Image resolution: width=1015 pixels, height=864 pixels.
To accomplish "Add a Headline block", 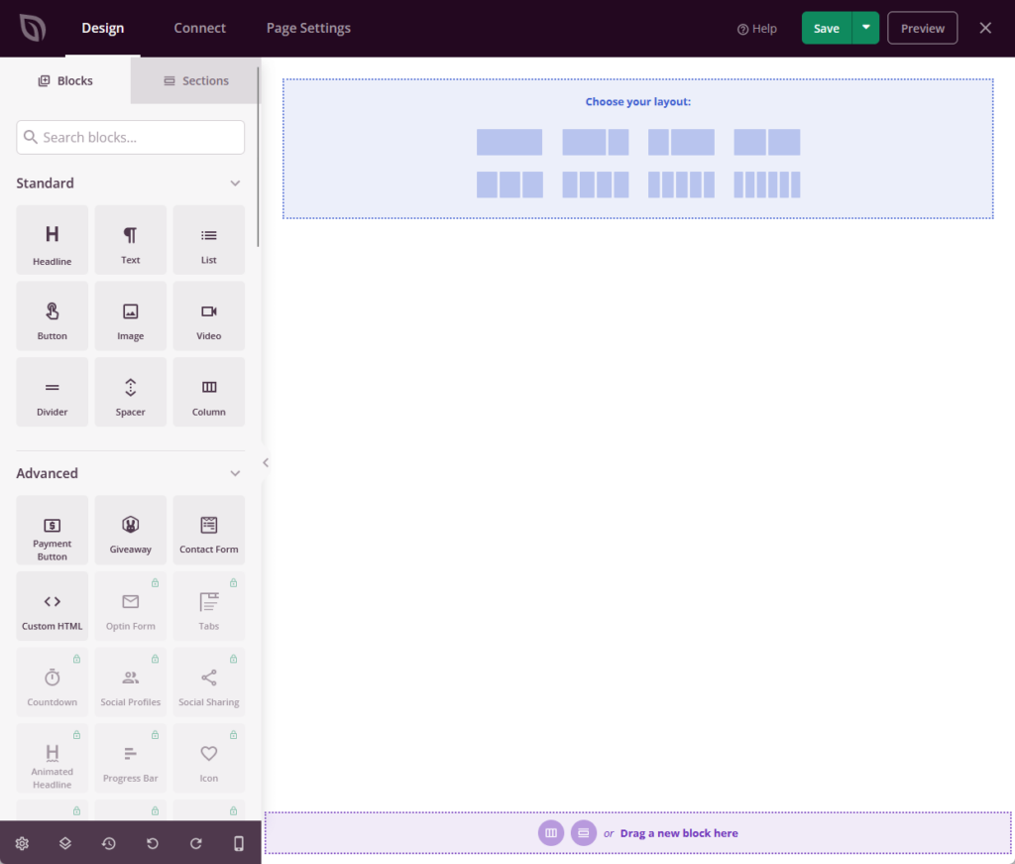I will tap(52, 240).
